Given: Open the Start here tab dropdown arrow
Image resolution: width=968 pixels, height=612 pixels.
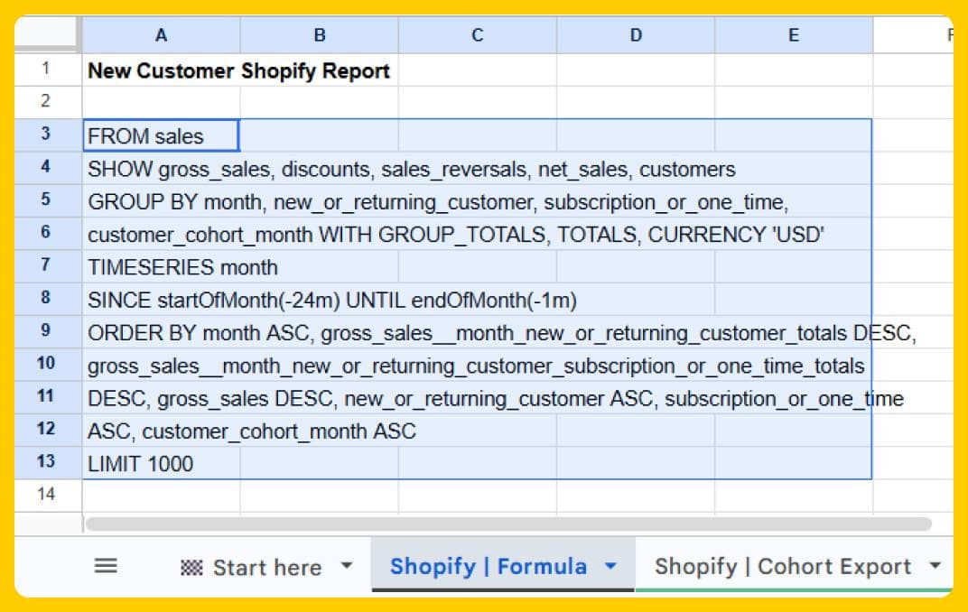Looking at the screenshot, I should tap(347, 565).
